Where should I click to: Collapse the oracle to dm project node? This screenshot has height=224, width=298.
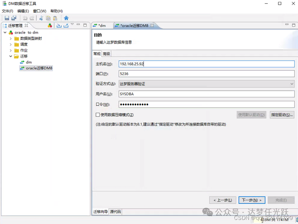[5, 33]
